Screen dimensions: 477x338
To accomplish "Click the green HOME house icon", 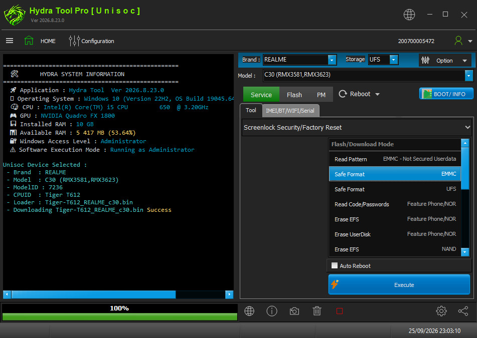I will point(29,41).
